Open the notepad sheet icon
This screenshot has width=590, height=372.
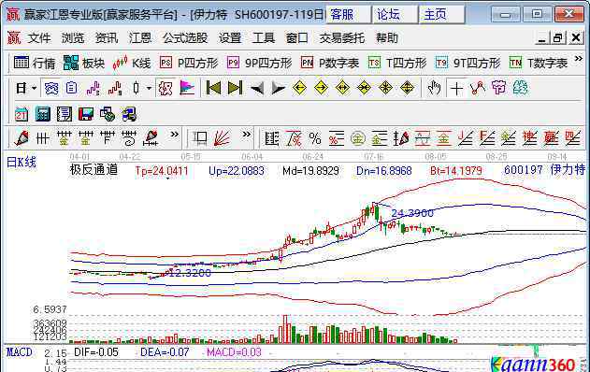(64, 114)
